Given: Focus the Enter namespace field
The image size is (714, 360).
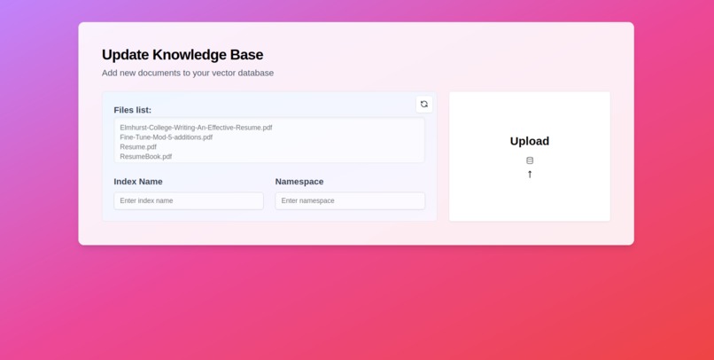Looking at the screenshot, I should tap(350, 201).
